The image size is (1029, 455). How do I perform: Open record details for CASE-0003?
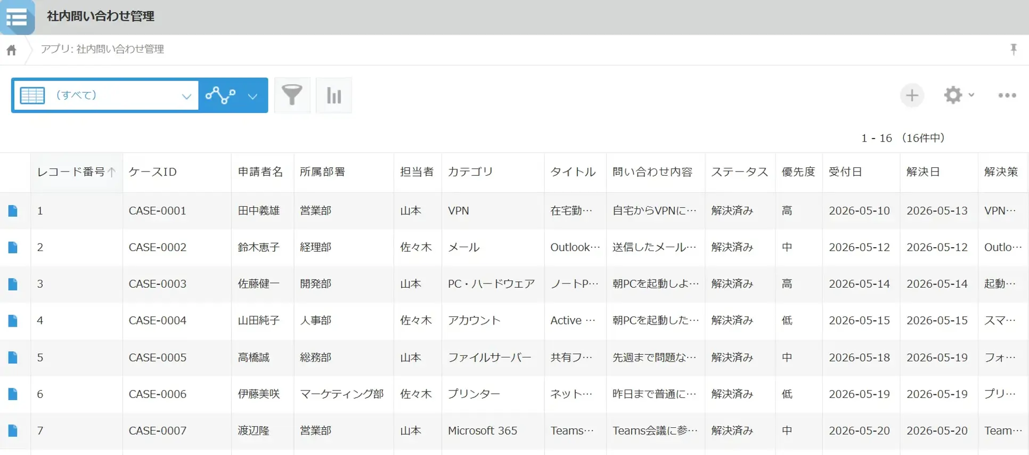[13, 285]
